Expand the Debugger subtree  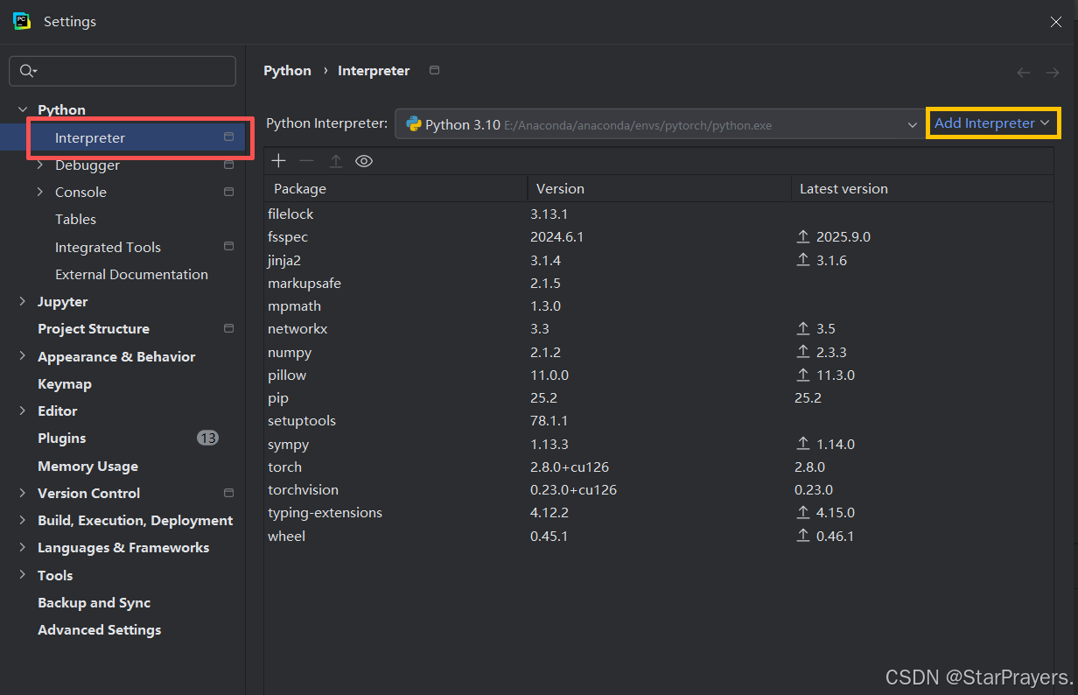pyautogui.click(x=39, y=165)
